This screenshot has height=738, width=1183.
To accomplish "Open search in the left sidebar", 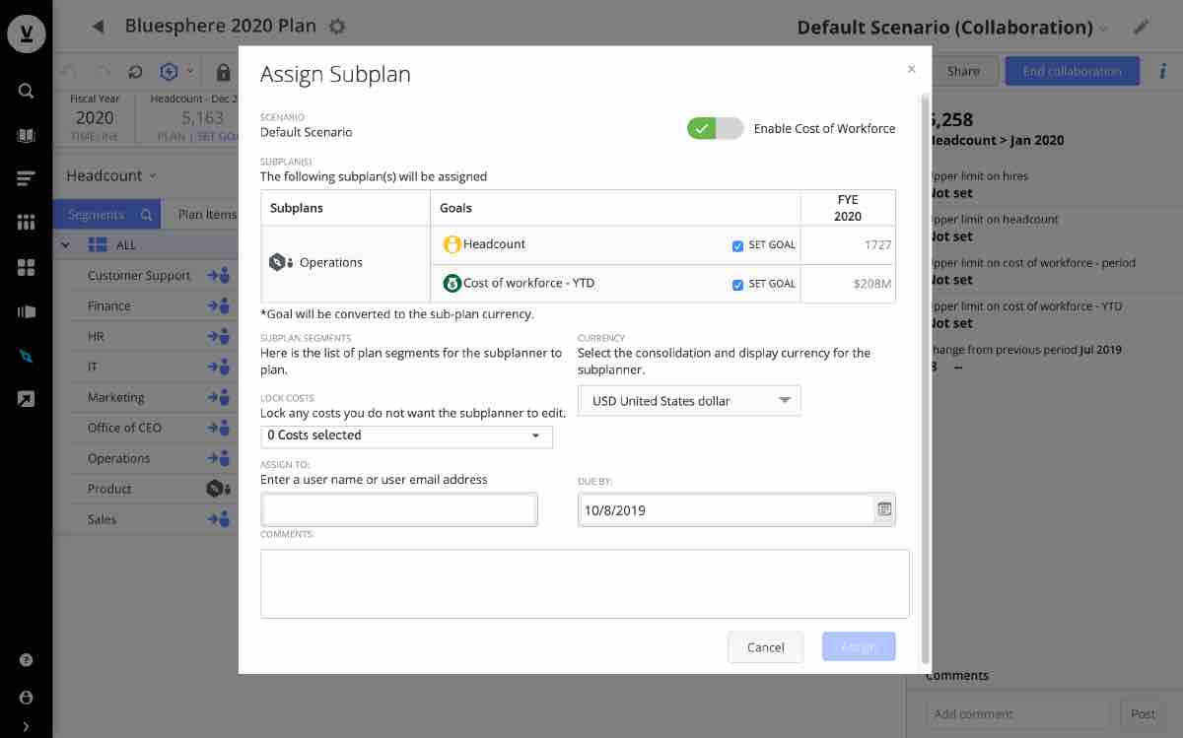I will 26,90.
